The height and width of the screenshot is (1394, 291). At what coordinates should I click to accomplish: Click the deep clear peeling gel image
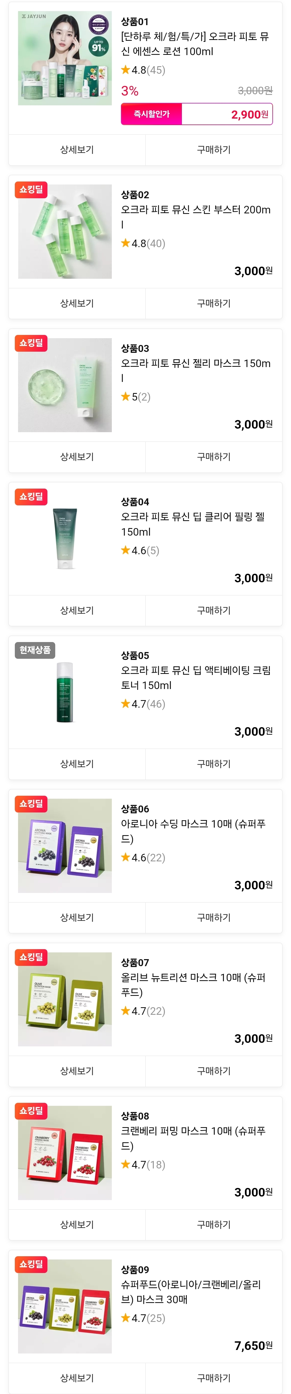[x=65, y=538]
